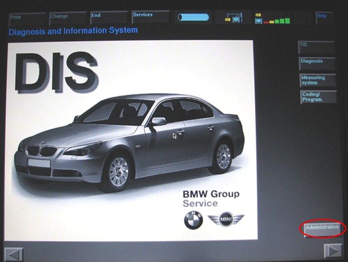Click 'Diagnosis and Information System' heading

pos(73,31)
